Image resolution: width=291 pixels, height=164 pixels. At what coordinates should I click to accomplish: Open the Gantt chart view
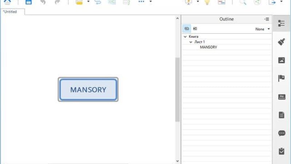(222, 2)
